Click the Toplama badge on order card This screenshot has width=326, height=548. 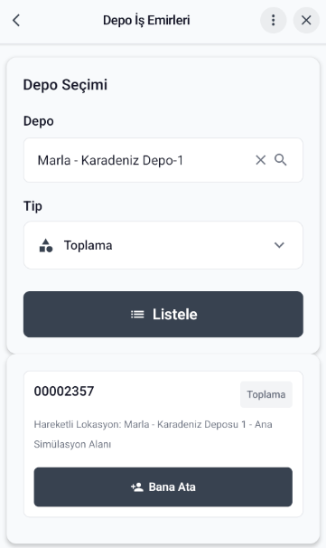pyautogui.click(x=266, y=394)
